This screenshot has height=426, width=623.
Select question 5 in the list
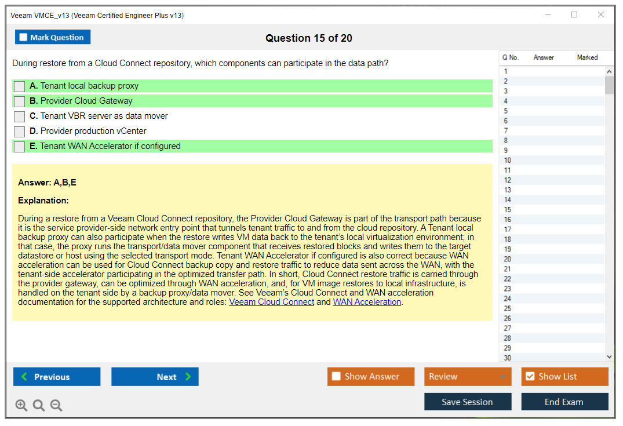click(x=552, y=111)
